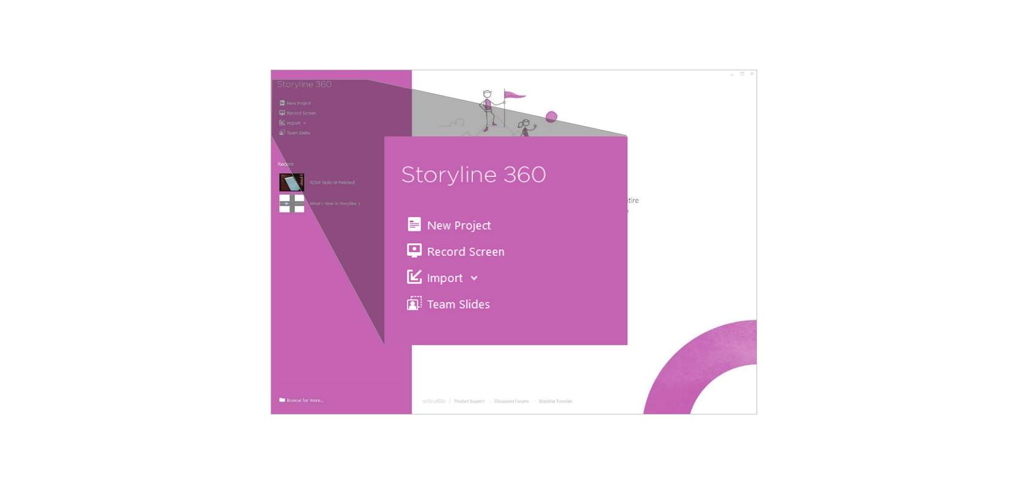Expand the Import chevron in the enlarged callout

point(474,278)
